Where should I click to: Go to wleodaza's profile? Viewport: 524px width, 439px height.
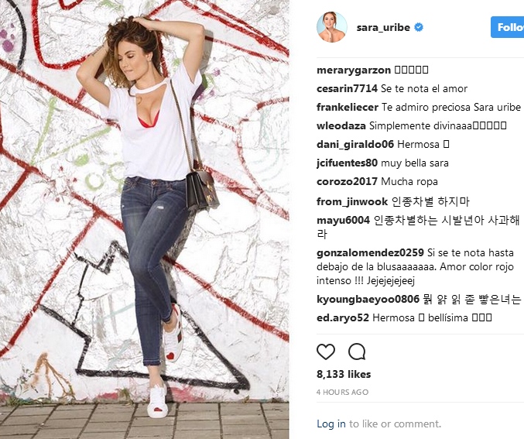click(341, 125)
